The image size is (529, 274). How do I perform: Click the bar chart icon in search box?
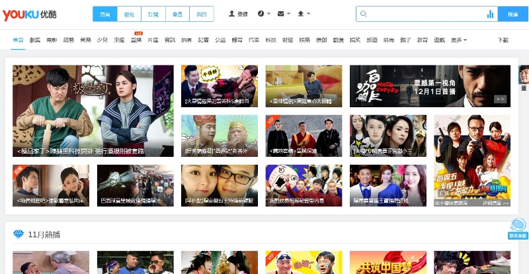(490, 14)
